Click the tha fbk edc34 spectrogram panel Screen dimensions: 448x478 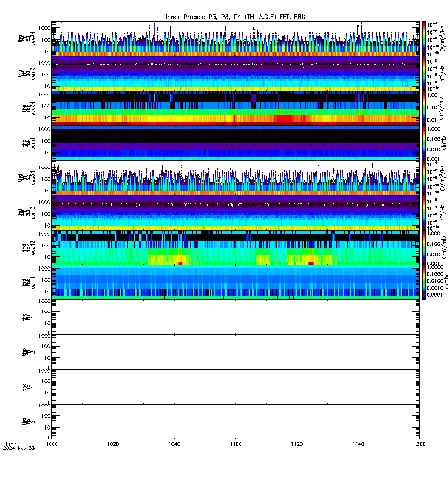235,109
